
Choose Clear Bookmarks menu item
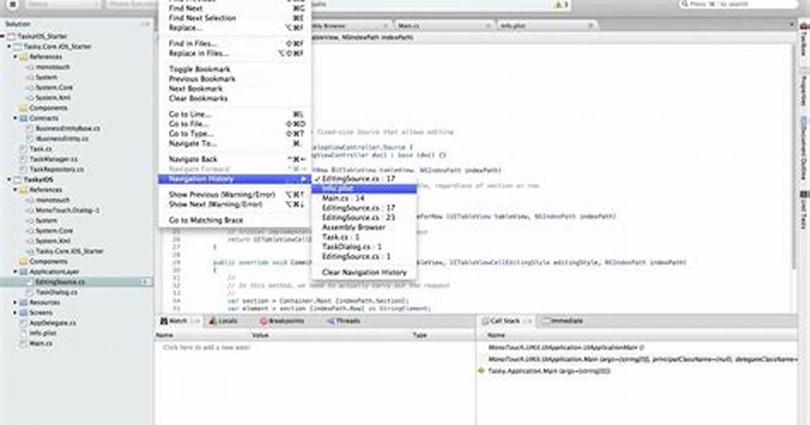(x=236, y=99)
